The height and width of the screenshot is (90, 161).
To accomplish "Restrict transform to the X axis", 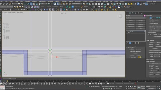I will click(x=135, y=4).
